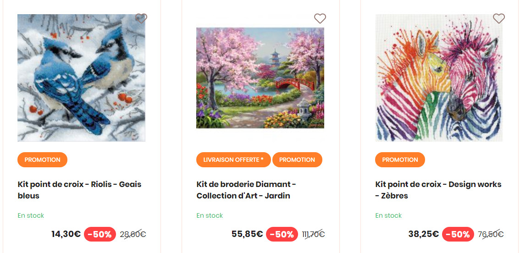
Task: Open Kit de broderie Diamant Jardin title link
Action: (x=246, y=190)
